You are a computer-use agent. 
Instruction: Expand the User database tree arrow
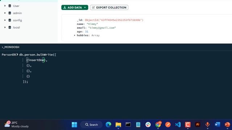click(x=5, y=6)
